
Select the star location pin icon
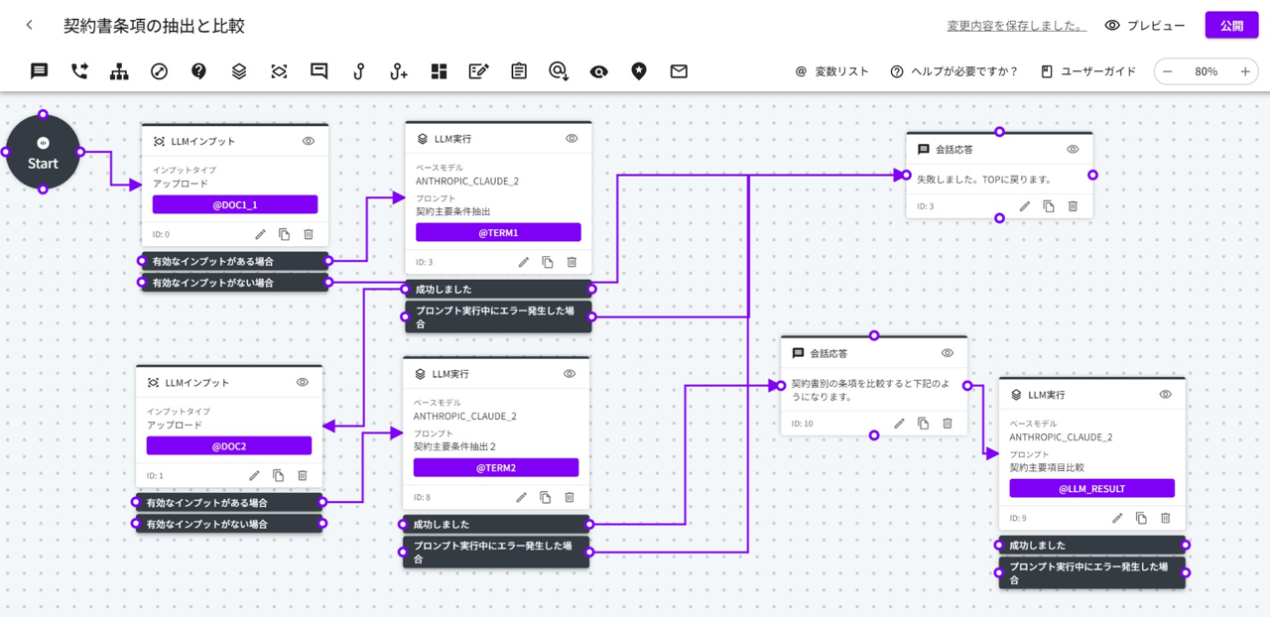click(x=639, y=71)
